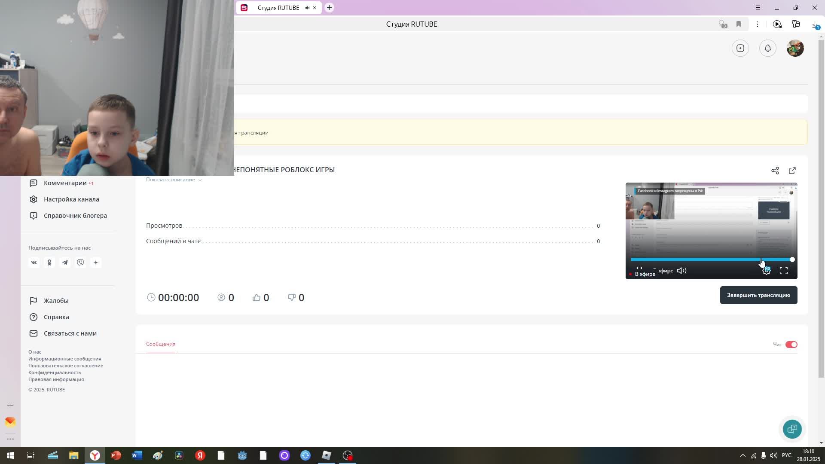Open File Explorer from taskbar
The image size is (825, 464).
(x=74, y=455)
